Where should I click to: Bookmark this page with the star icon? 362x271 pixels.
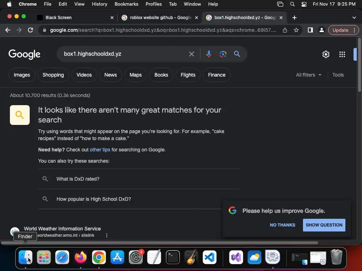click(x=296, y=30)
